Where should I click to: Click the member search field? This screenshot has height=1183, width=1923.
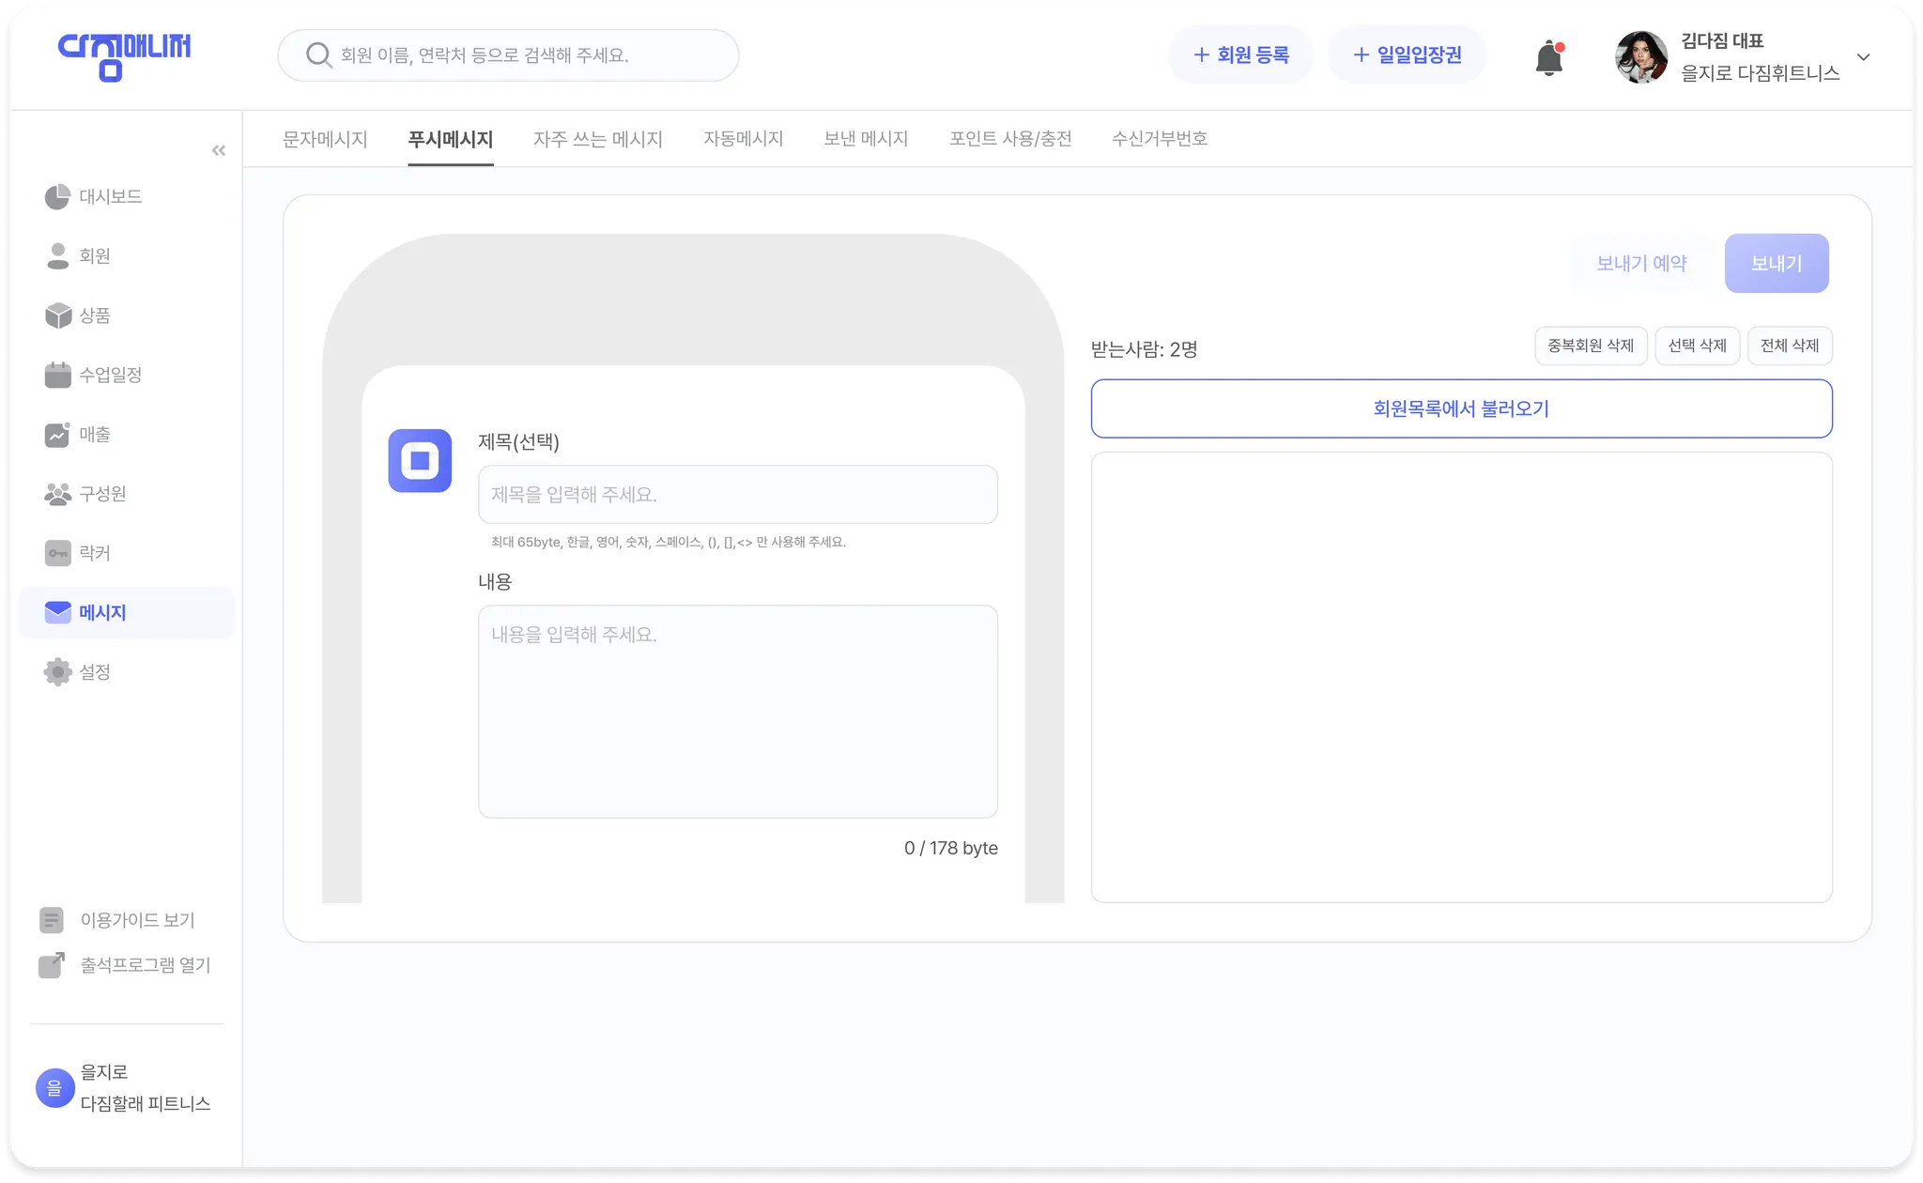click(x=508, y=55)
